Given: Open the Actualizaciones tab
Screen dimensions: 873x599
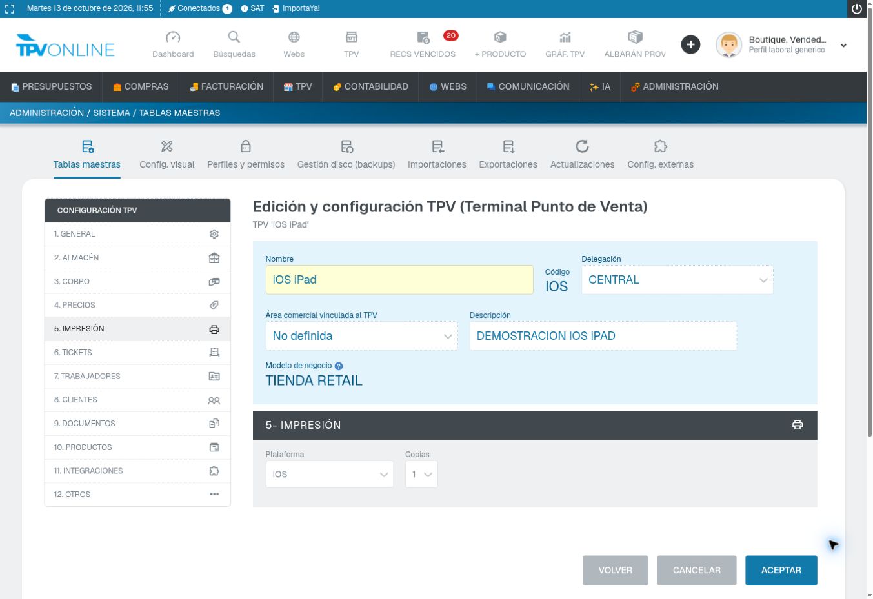Looking at the screenshot, I should click(583, 155).
